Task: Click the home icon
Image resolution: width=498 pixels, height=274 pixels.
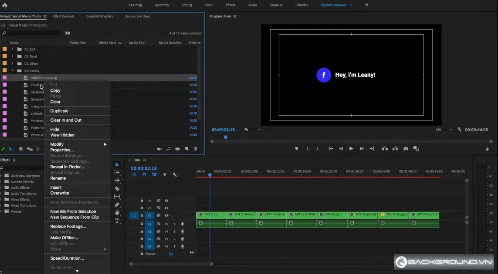Action: pyautogui.click(x=4, y=5)
